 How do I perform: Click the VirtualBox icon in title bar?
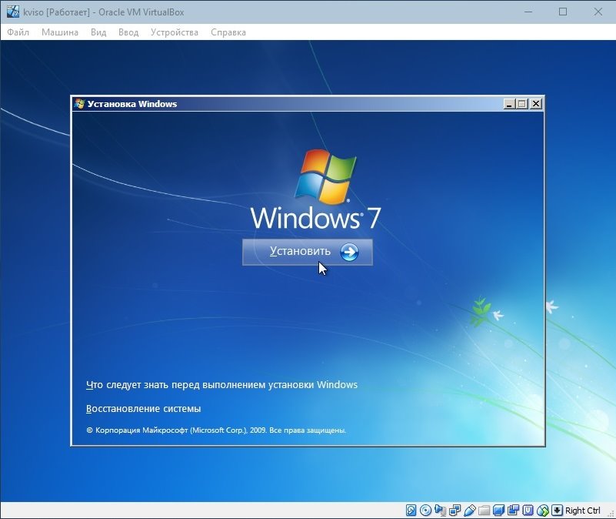[13, 12]
